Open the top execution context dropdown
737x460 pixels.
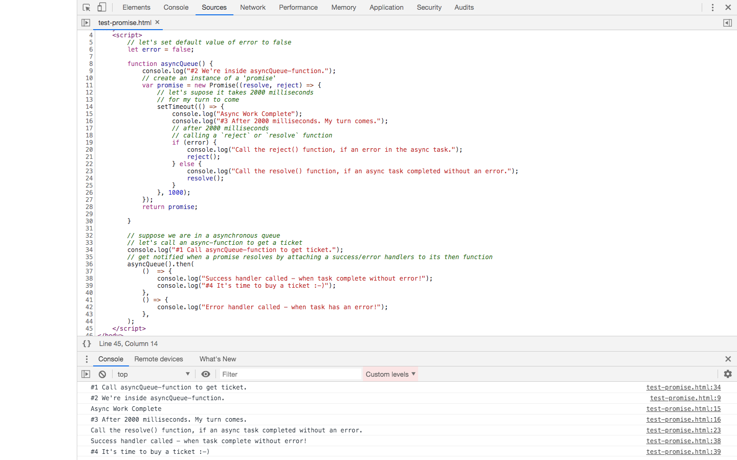point(154,374)
